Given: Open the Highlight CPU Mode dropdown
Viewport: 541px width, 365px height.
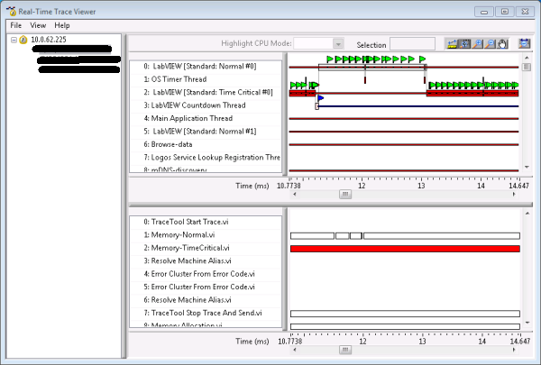Looking at the screenshot, I should coord(338,43).
